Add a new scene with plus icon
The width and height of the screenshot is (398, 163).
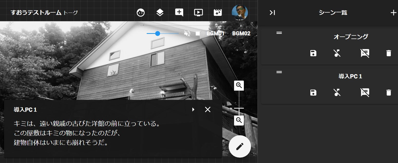click(393, 13)
